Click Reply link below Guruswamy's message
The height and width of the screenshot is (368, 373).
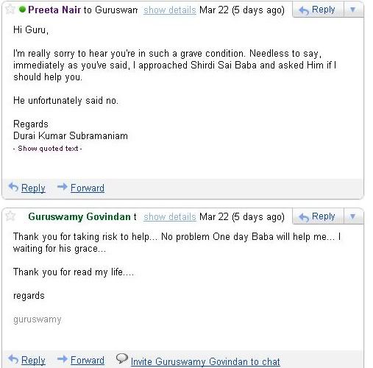click(33, 361)
